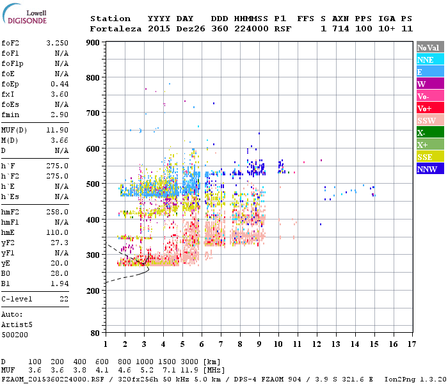This screenshot has width=448, height=384.
Task: Click the FZAOM_2015360224000.RSF filename
Action: click(x=52, y=380)
